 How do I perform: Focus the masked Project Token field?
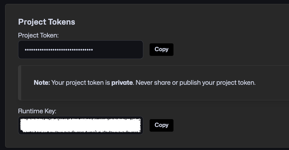click(81, 50)
